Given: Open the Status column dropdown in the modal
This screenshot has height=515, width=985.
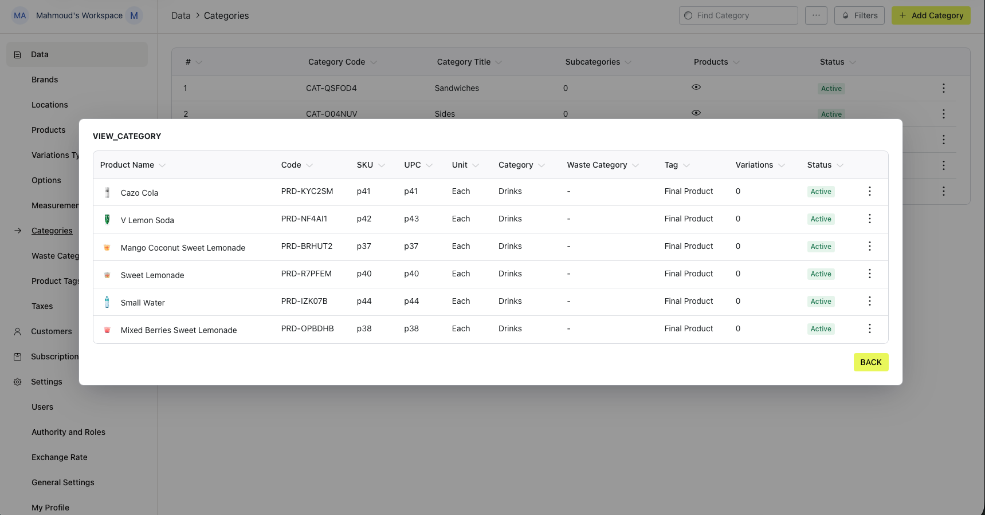Looking at the screenshot, I should tap(839, 165).
